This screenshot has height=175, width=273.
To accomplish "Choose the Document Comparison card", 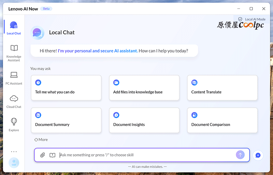I will pos(222,120).
